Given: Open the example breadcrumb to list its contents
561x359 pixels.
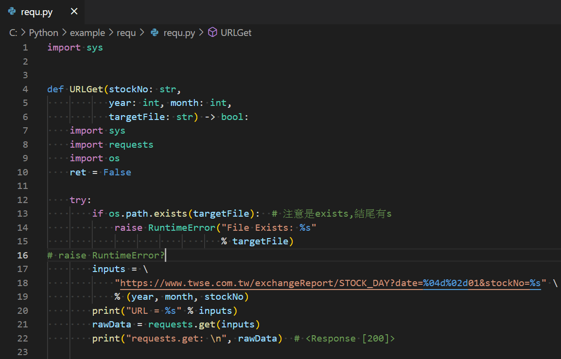Looking at the screenshot, I should pos(88,33).
